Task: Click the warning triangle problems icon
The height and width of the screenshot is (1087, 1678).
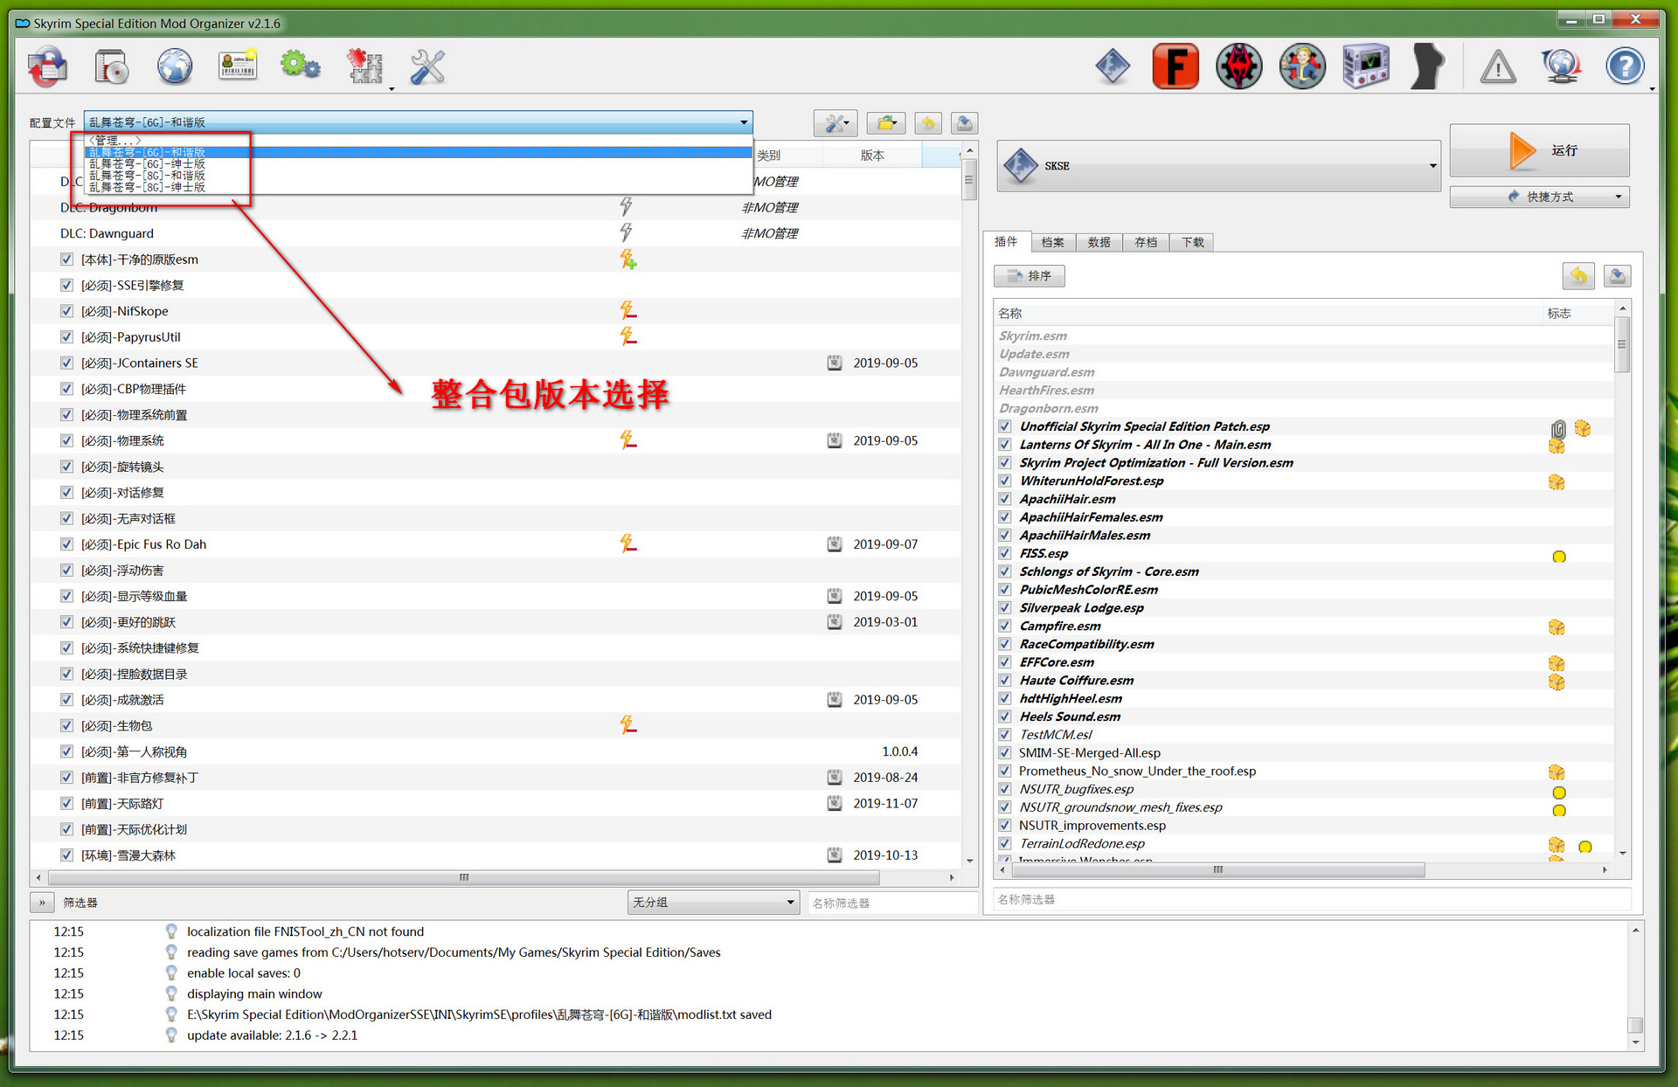Action: (x=1498, y=66)
